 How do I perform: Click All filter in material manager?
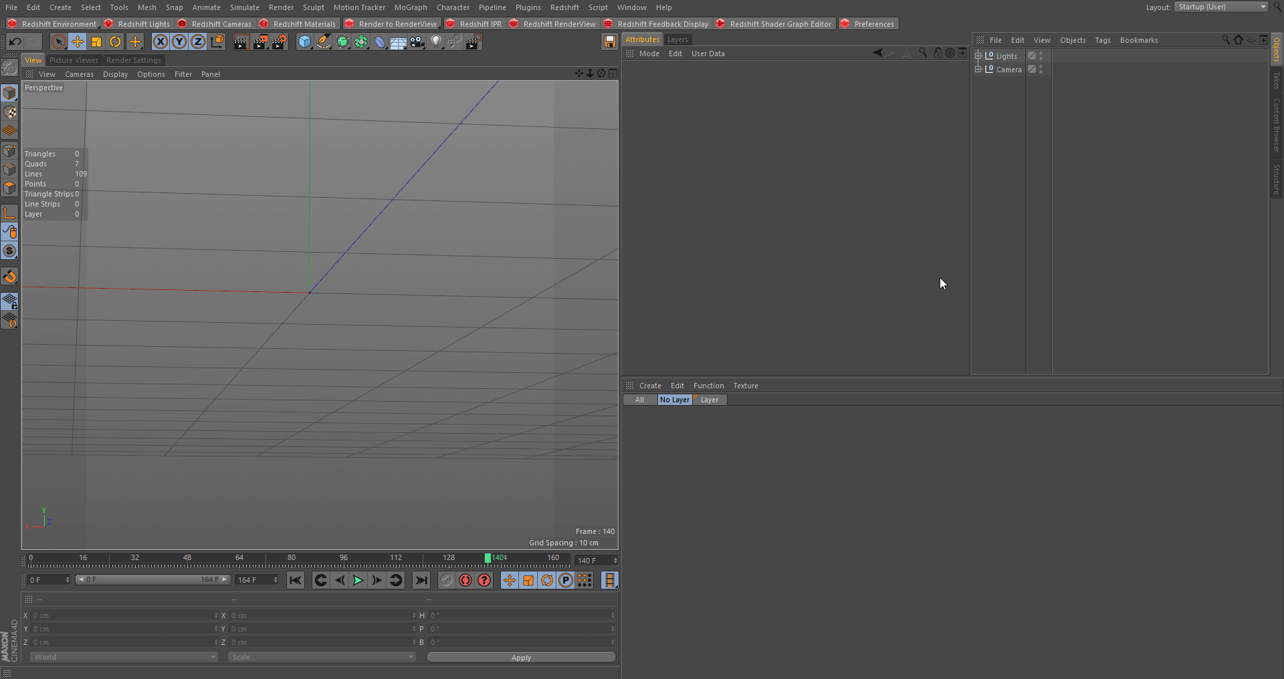(640, 400)
